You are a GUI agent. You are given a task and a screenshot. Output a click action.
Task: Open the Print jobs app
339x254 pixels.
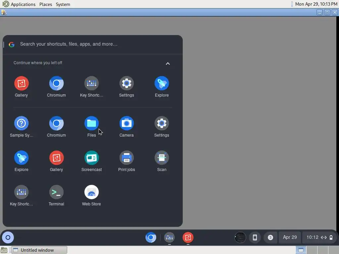pyautogui.click(x=126, y=161)
